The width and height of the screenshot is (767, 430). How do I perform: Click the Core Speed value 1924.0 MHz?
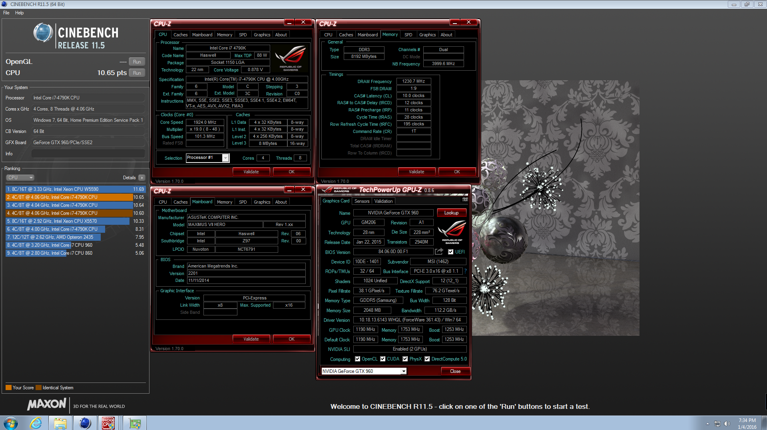pos(205,122)
